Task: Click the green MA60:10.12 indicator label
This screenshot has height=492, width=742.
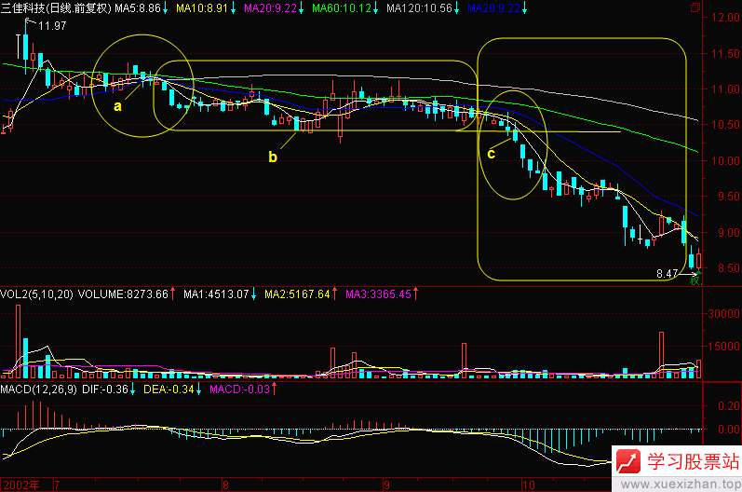Action: pos(342,8)
